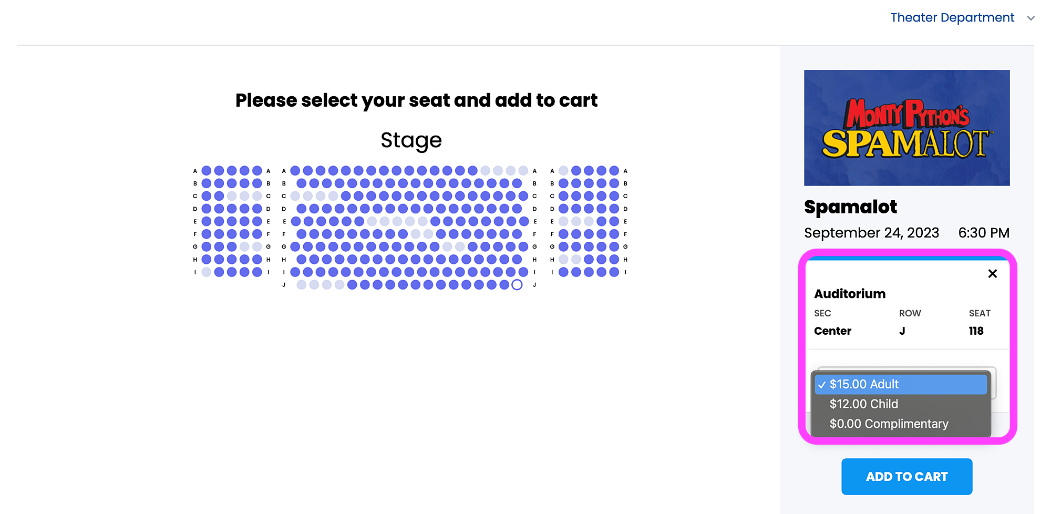
Task: Select the $15.00 Adult ticket option
Action: tap(901, 384)
